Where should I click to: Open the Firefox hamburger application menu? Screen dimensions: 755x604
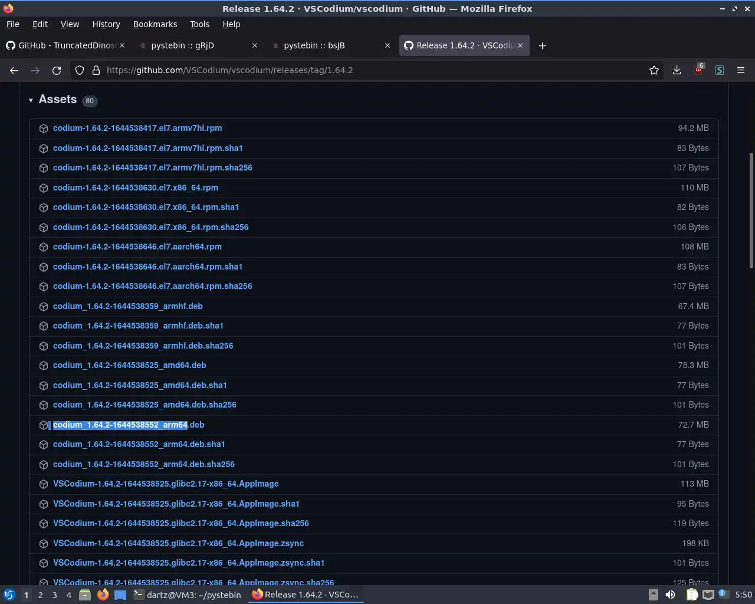(741, 70)
